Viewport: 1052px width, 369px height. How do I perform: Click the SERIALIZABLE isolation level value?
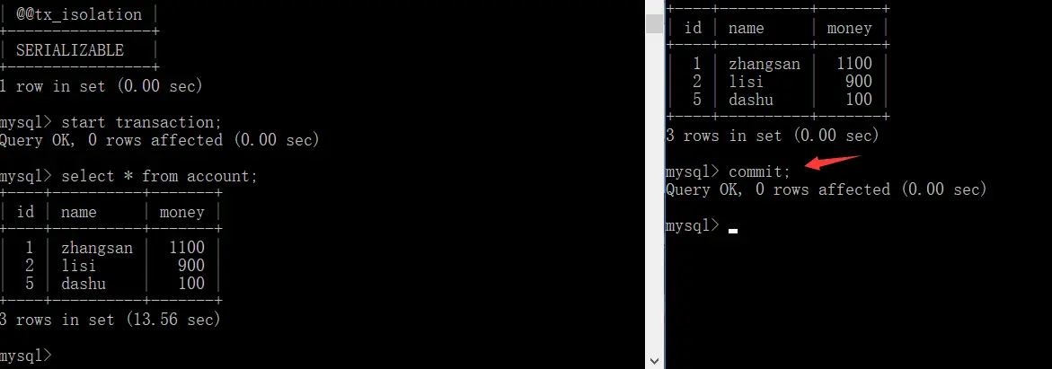(70, 50)
